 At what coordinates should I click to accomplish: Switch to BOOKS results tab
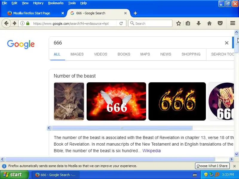click(x=124, y=54)
